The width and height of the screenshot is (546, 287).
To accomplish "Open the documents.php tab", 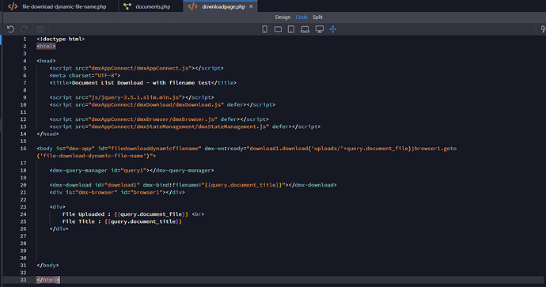I will [x=150, y=6].
